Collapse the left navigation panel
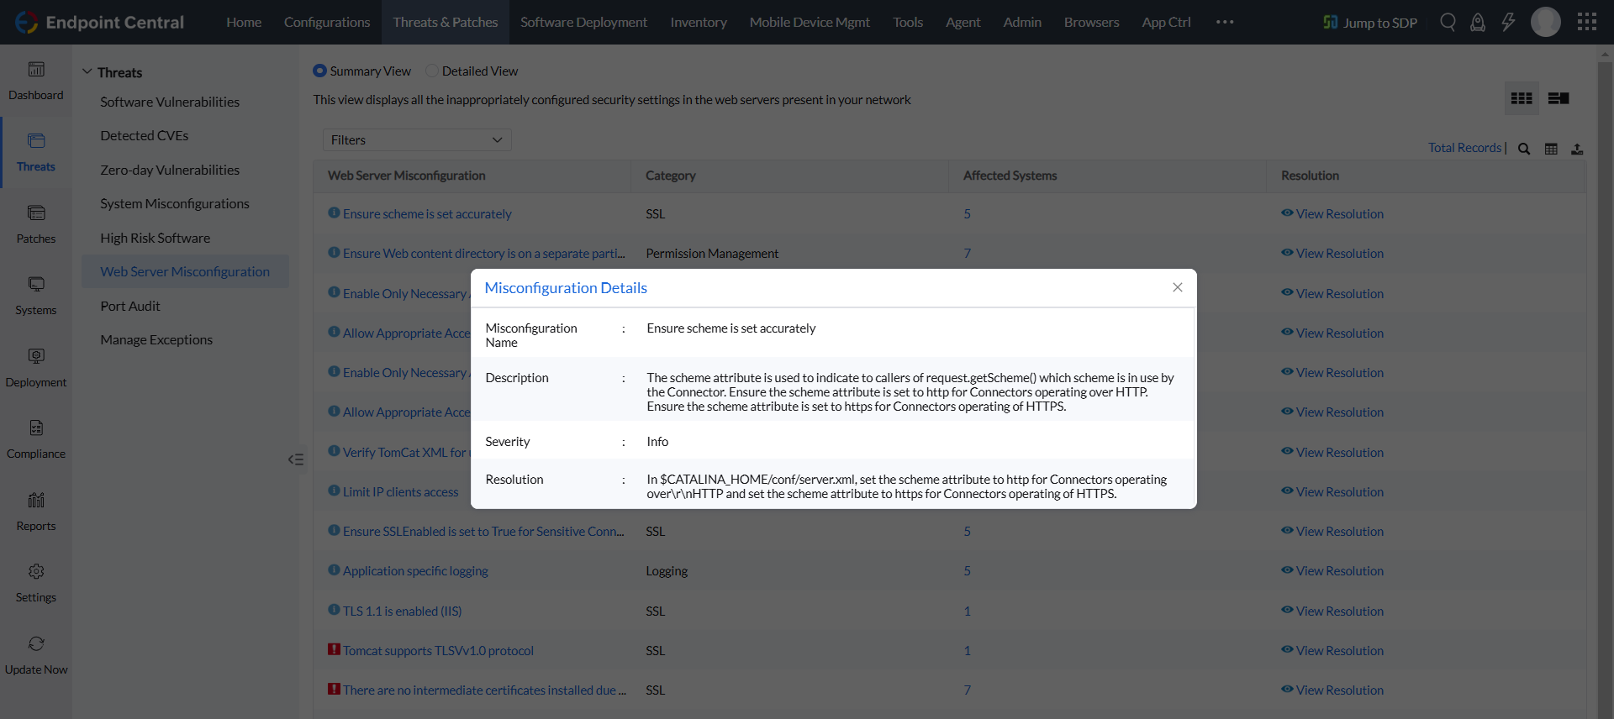This screenshot has width=1614, height=719. click(296, 459)
